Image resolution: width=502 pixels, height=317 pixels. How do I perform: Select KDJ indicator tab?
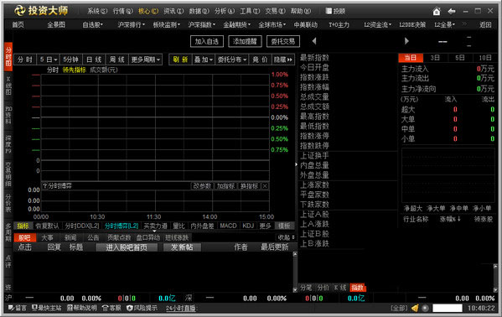click(x=248, y=226)
